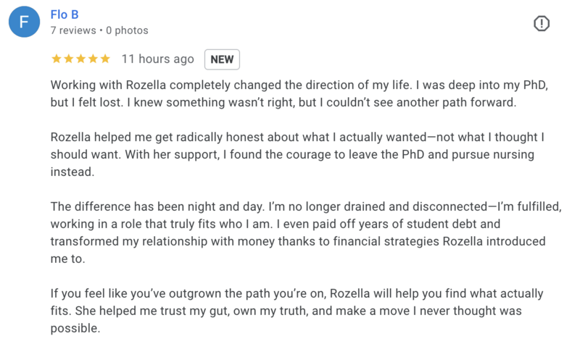This screenshot has width=580, height=344.
Task: Click the paragraph starting "The difference has been"
Action: point(306,232)
